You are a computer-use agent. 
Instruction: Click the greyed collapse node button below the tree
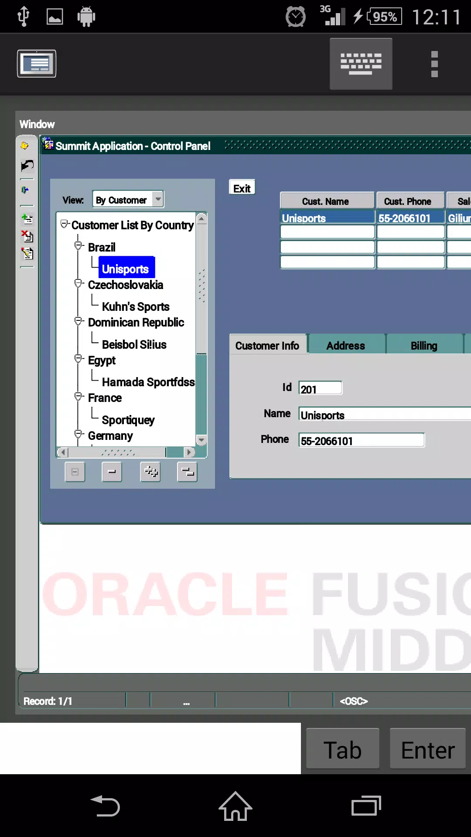click(75, 472)
